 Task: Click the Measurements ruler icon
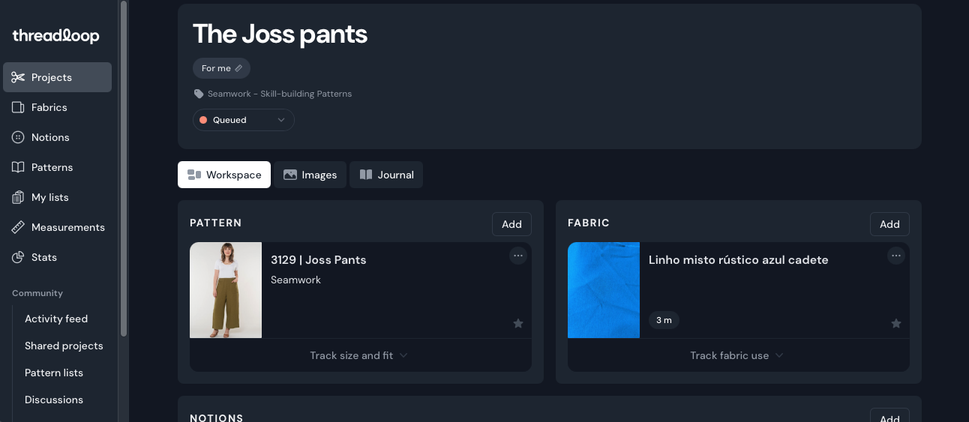19,227
